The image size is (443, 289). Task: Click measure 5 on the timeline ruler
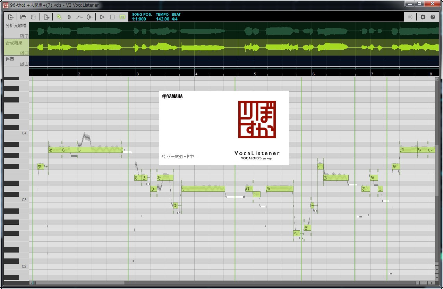click(255, 74)
